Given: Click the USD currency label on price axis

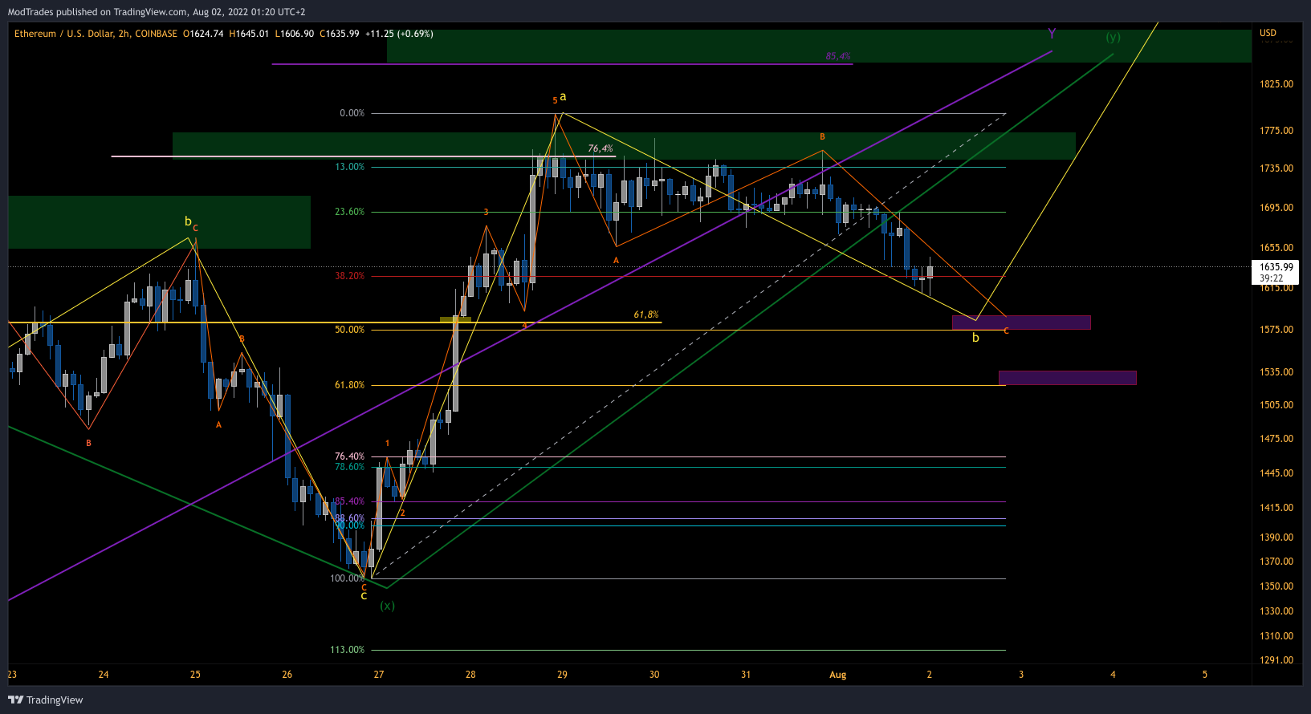Looking at the screenshot, I should point(1268,33).
